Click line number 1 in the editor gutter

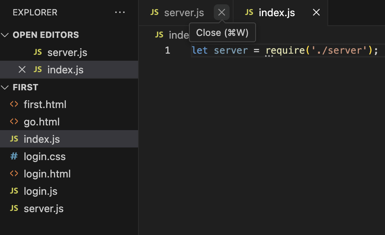[168, 50]
